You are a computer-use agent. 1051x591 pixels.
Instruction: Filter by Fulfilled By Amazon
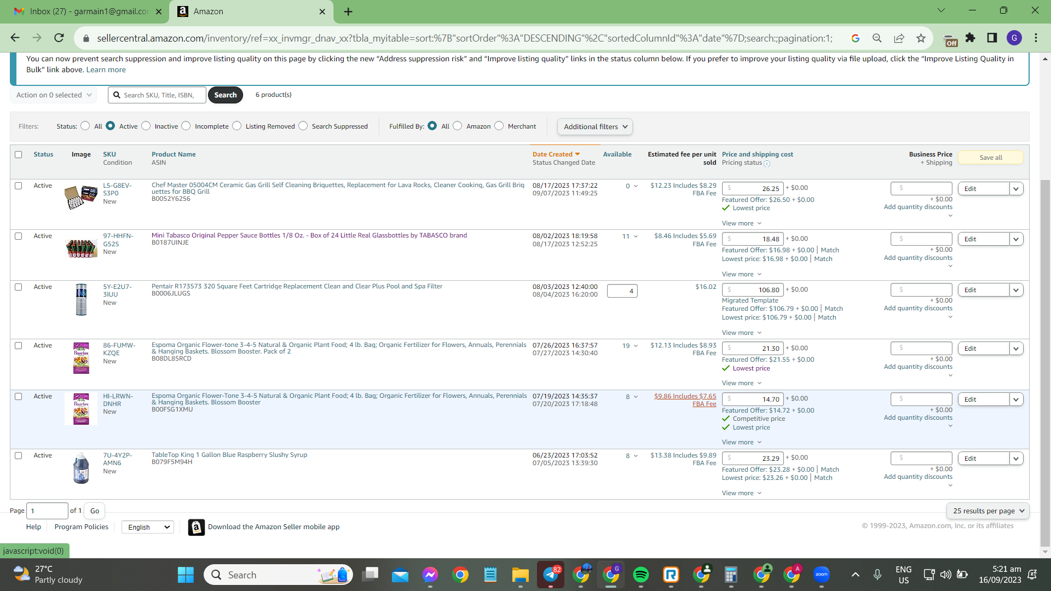[x=457, y=126]
